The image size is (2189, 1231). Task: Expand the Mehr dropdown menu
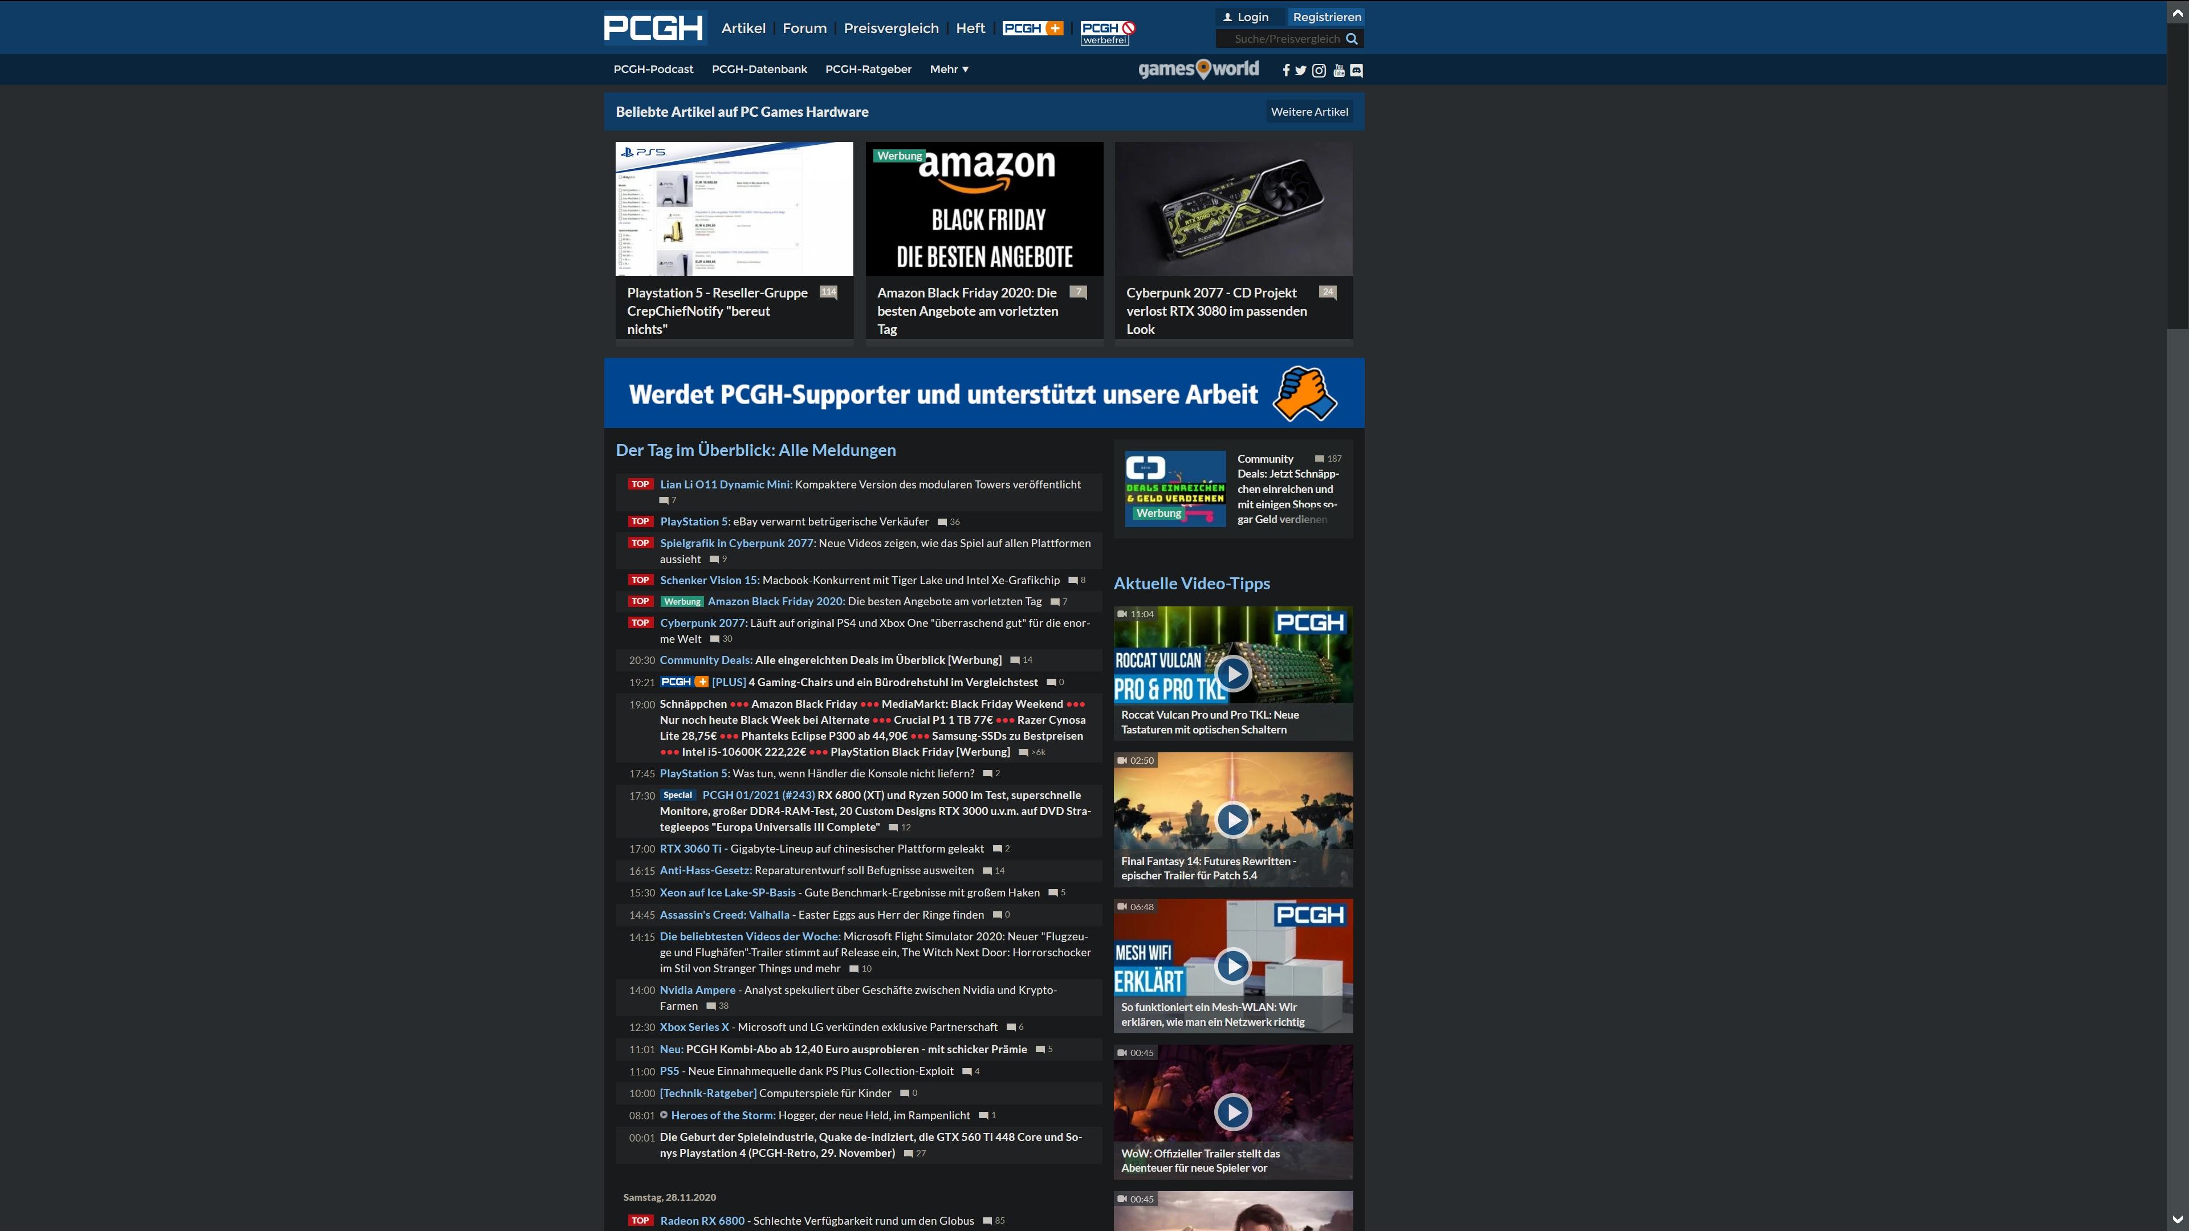pyautogui.click(x=949, y=70)
